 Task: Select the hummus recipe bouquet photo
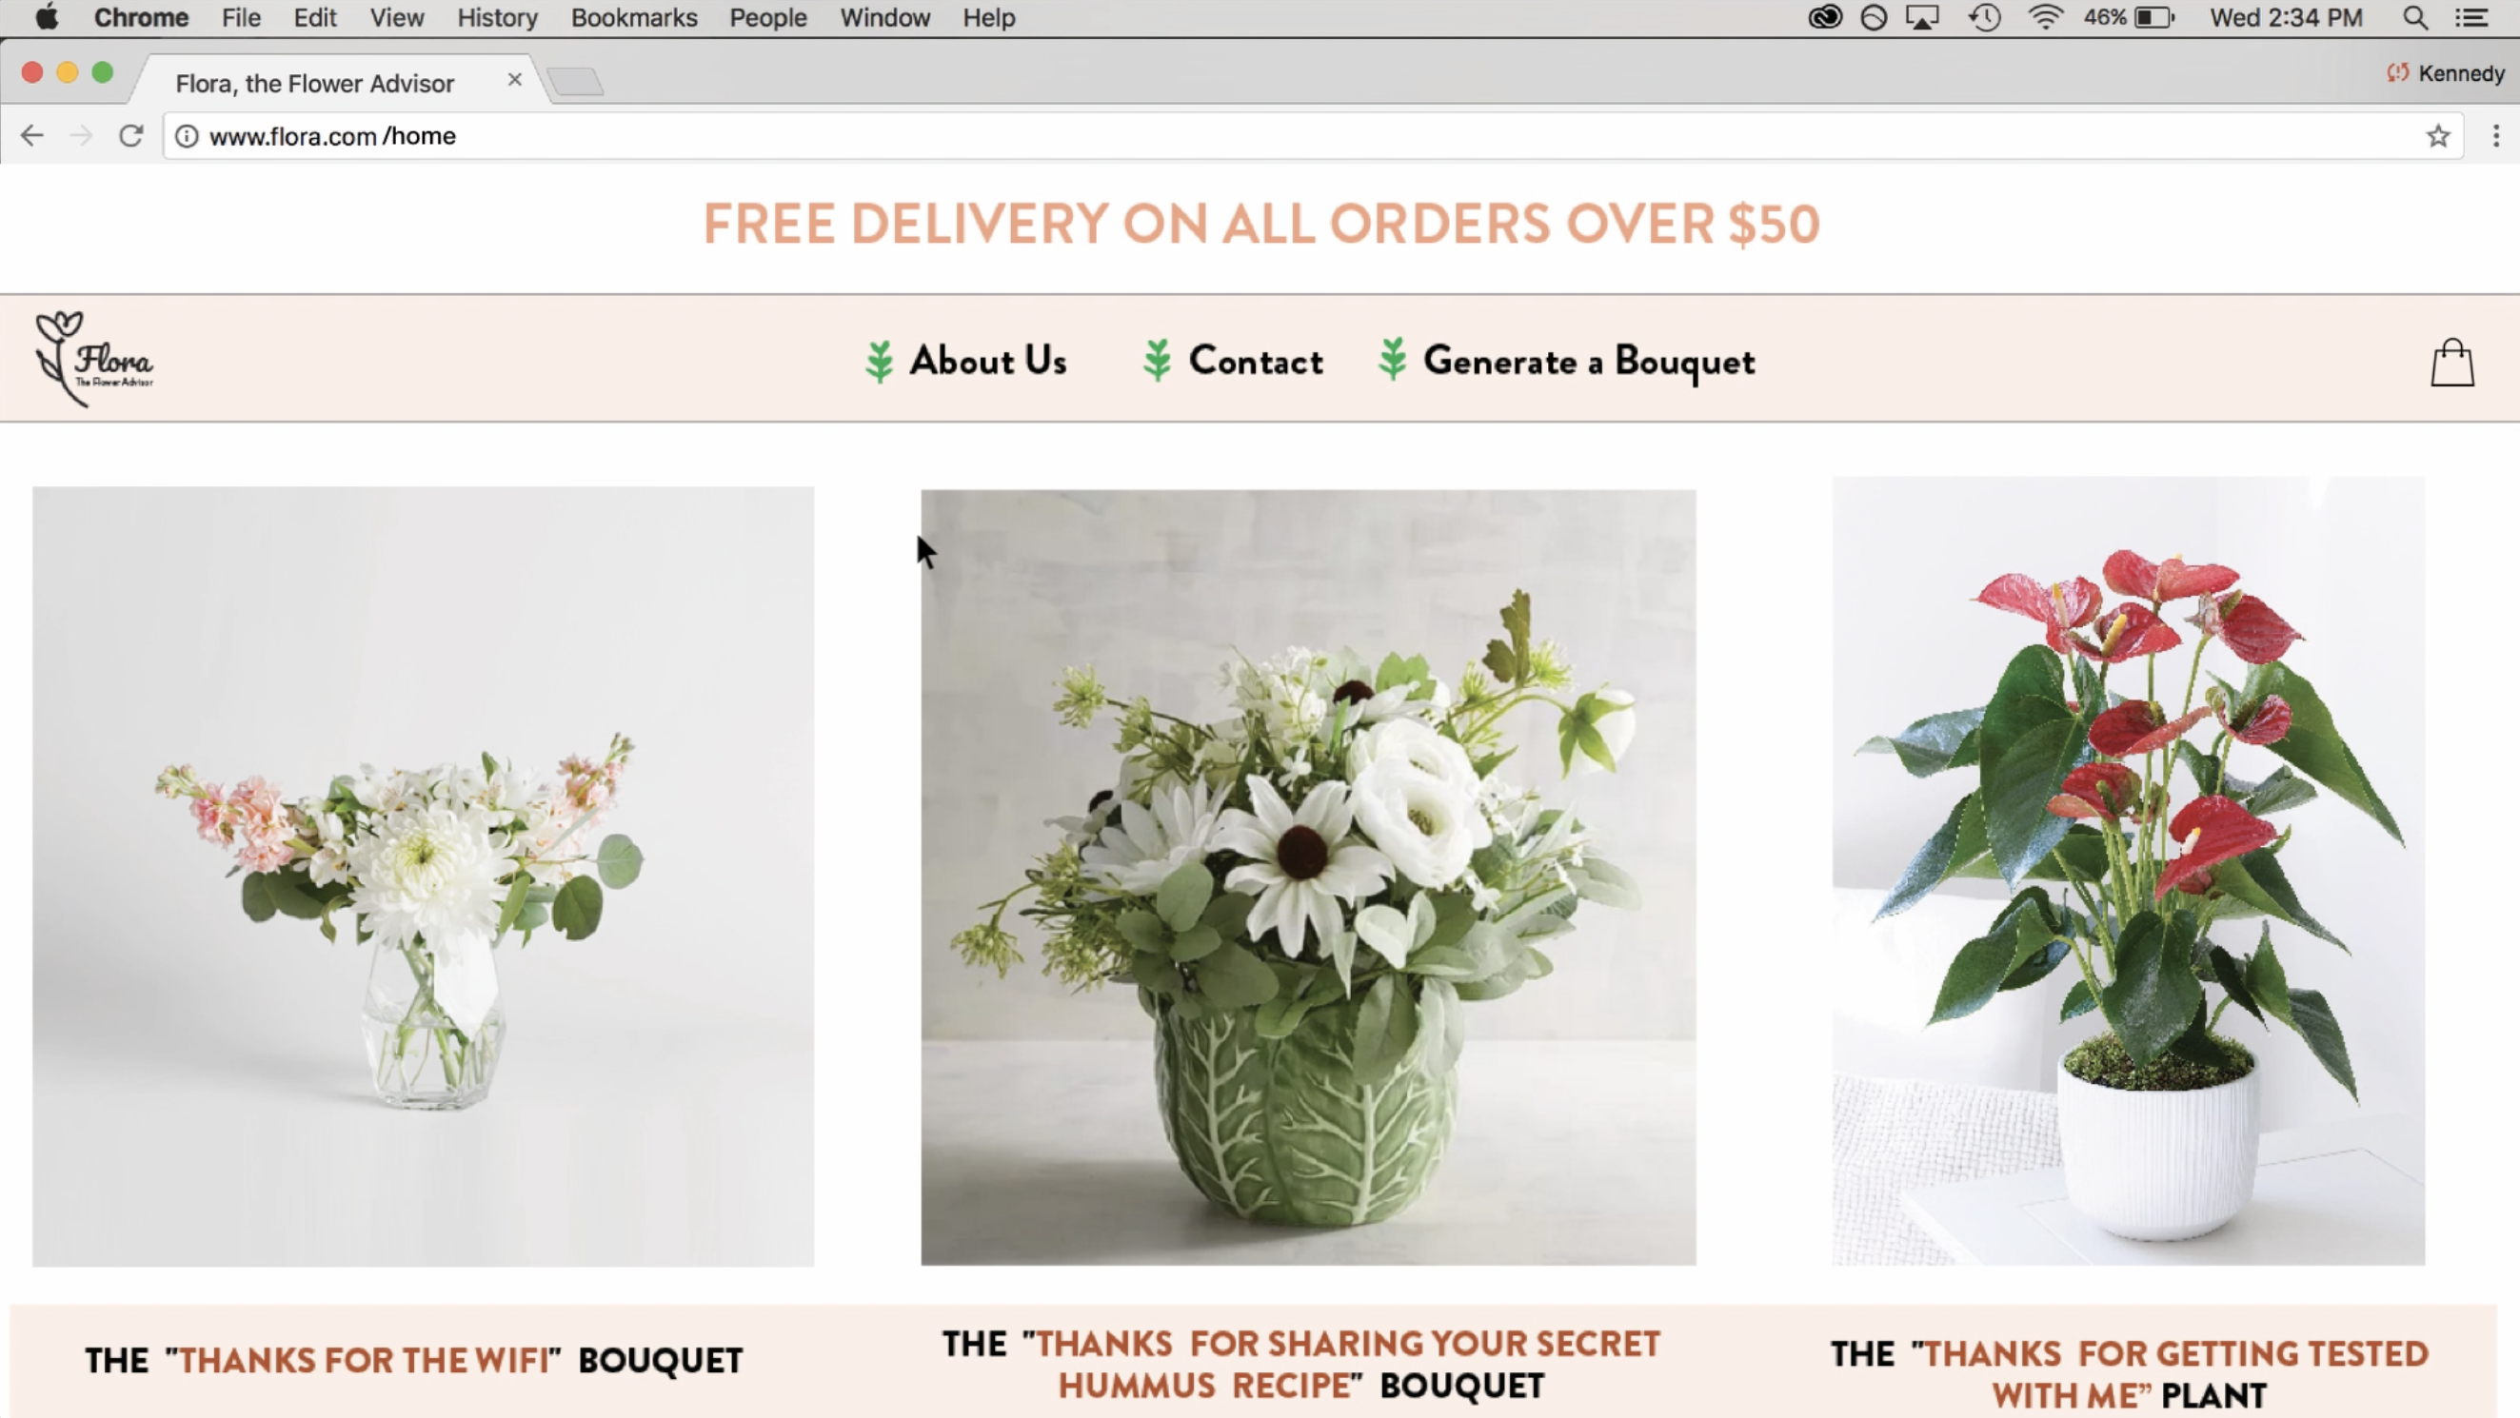[1308, 877]
